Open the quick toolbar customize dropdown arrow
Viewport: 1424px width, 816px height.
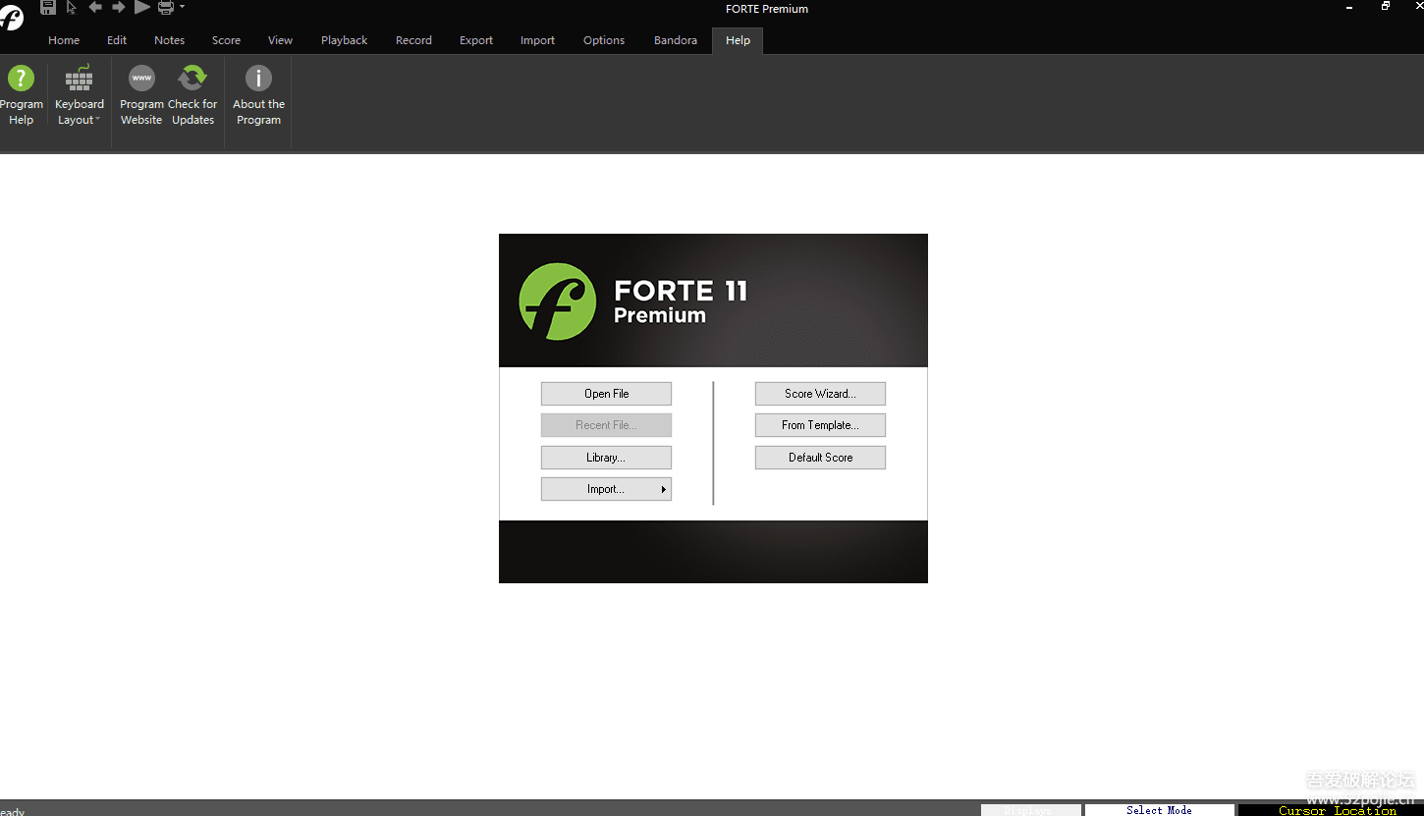[182, 7]
